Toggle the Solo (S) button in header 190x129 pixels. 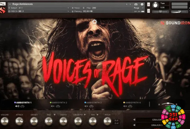coord(148,5)
